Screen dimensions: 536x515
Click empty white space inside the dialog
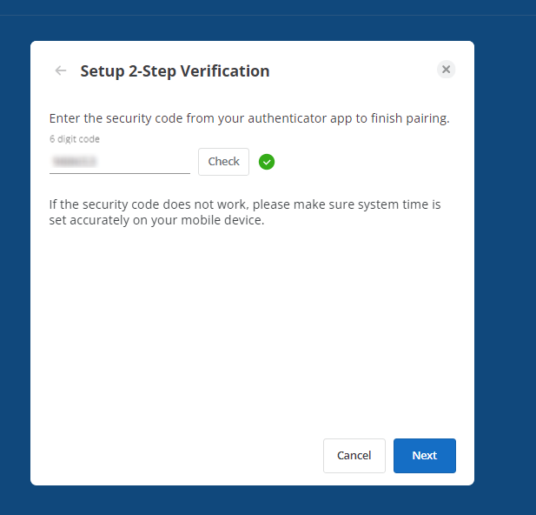pos(252,325)
